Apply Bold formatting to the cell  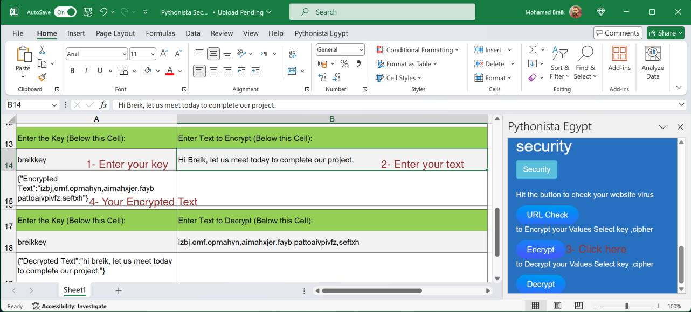tap(72, 71)
